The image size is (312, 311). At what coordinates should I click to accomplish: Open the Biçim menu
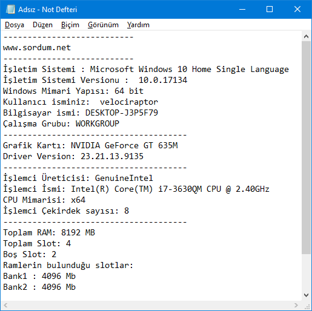click(70, 25)
